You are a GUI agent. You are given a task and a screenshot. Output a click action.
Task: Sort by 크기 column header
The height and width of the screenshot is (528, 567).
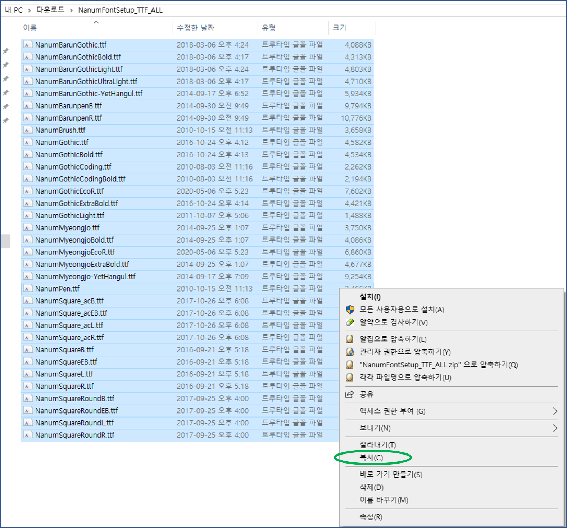coord(339,28)
